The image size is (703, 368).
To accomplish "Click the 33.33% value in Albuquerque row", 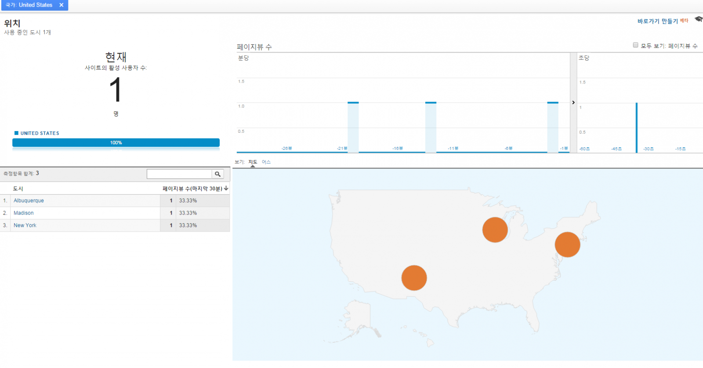I will 188,201.
